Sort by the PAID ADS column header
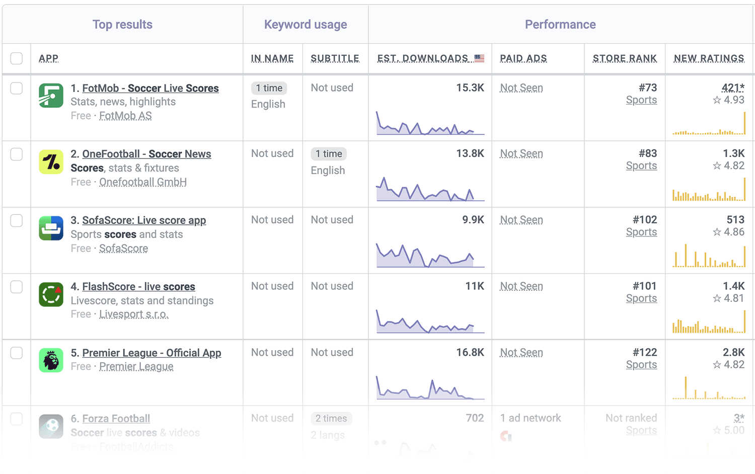This screenshot has width=755, height=474. pos(523,58)
